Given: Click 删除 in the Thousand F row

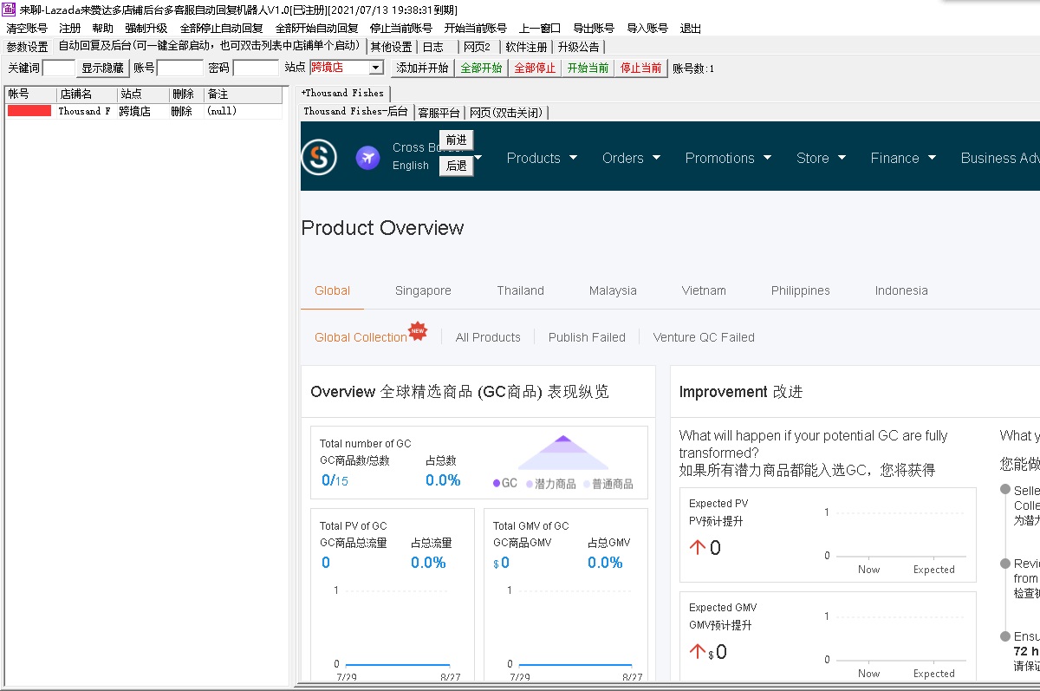Looking at the screenshot, I should pos(182,111).
